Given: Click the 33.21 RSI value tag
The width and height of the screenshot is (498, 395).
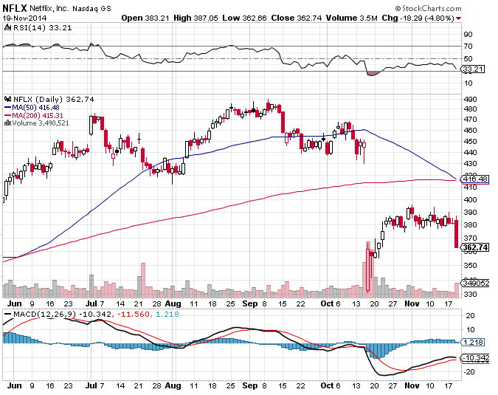Looking at the screenshot, I should 473,69.
